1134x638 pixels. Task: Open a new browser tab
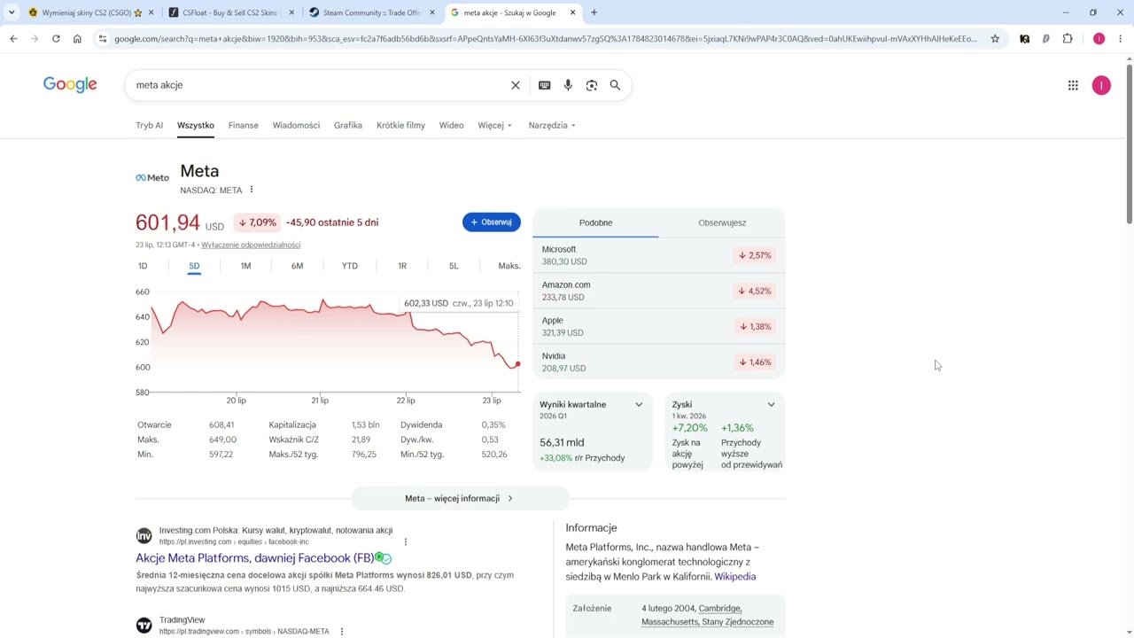tap(594, 12)
